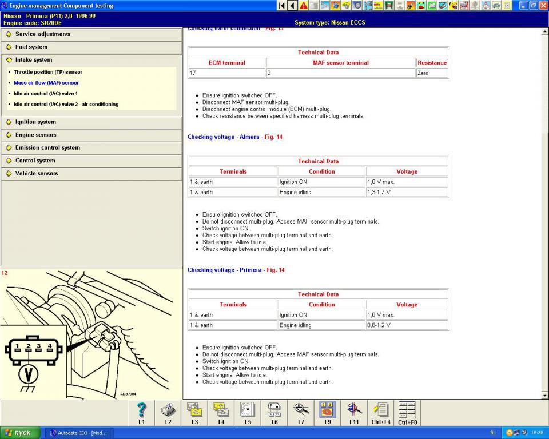Click the MAF connector figure 12 illustration

(x=90, y=334)
